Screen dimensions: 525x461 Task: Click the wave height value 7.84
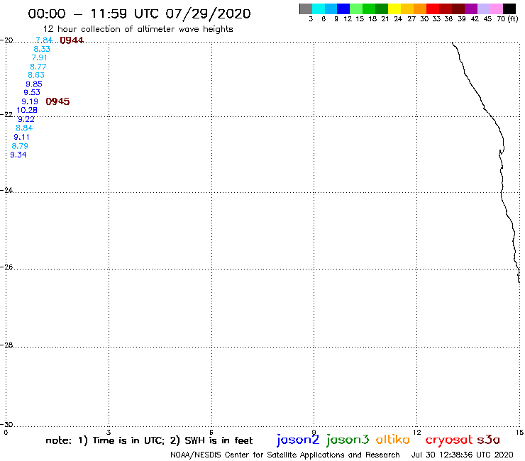pos(44,40)
